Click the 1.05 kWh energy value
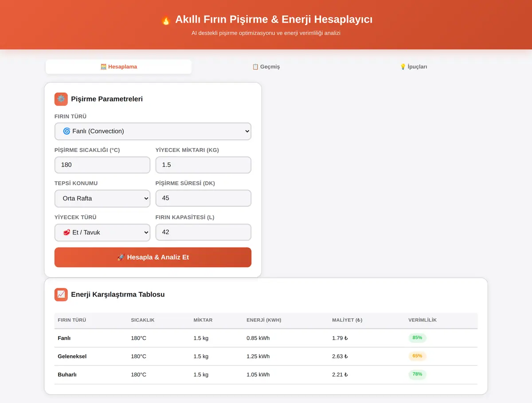Screen dimensions: 532x403 click(258, 375)
